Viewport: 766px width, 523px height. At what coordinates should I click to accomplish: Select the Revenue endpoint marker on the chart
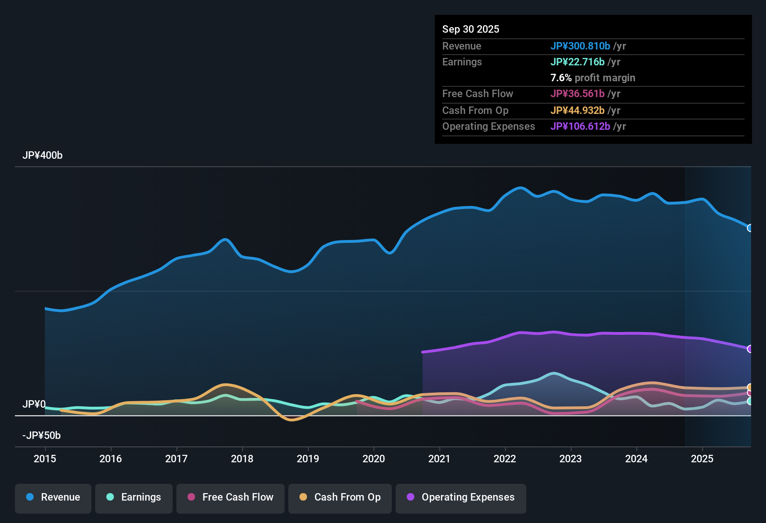coord(750,228)
